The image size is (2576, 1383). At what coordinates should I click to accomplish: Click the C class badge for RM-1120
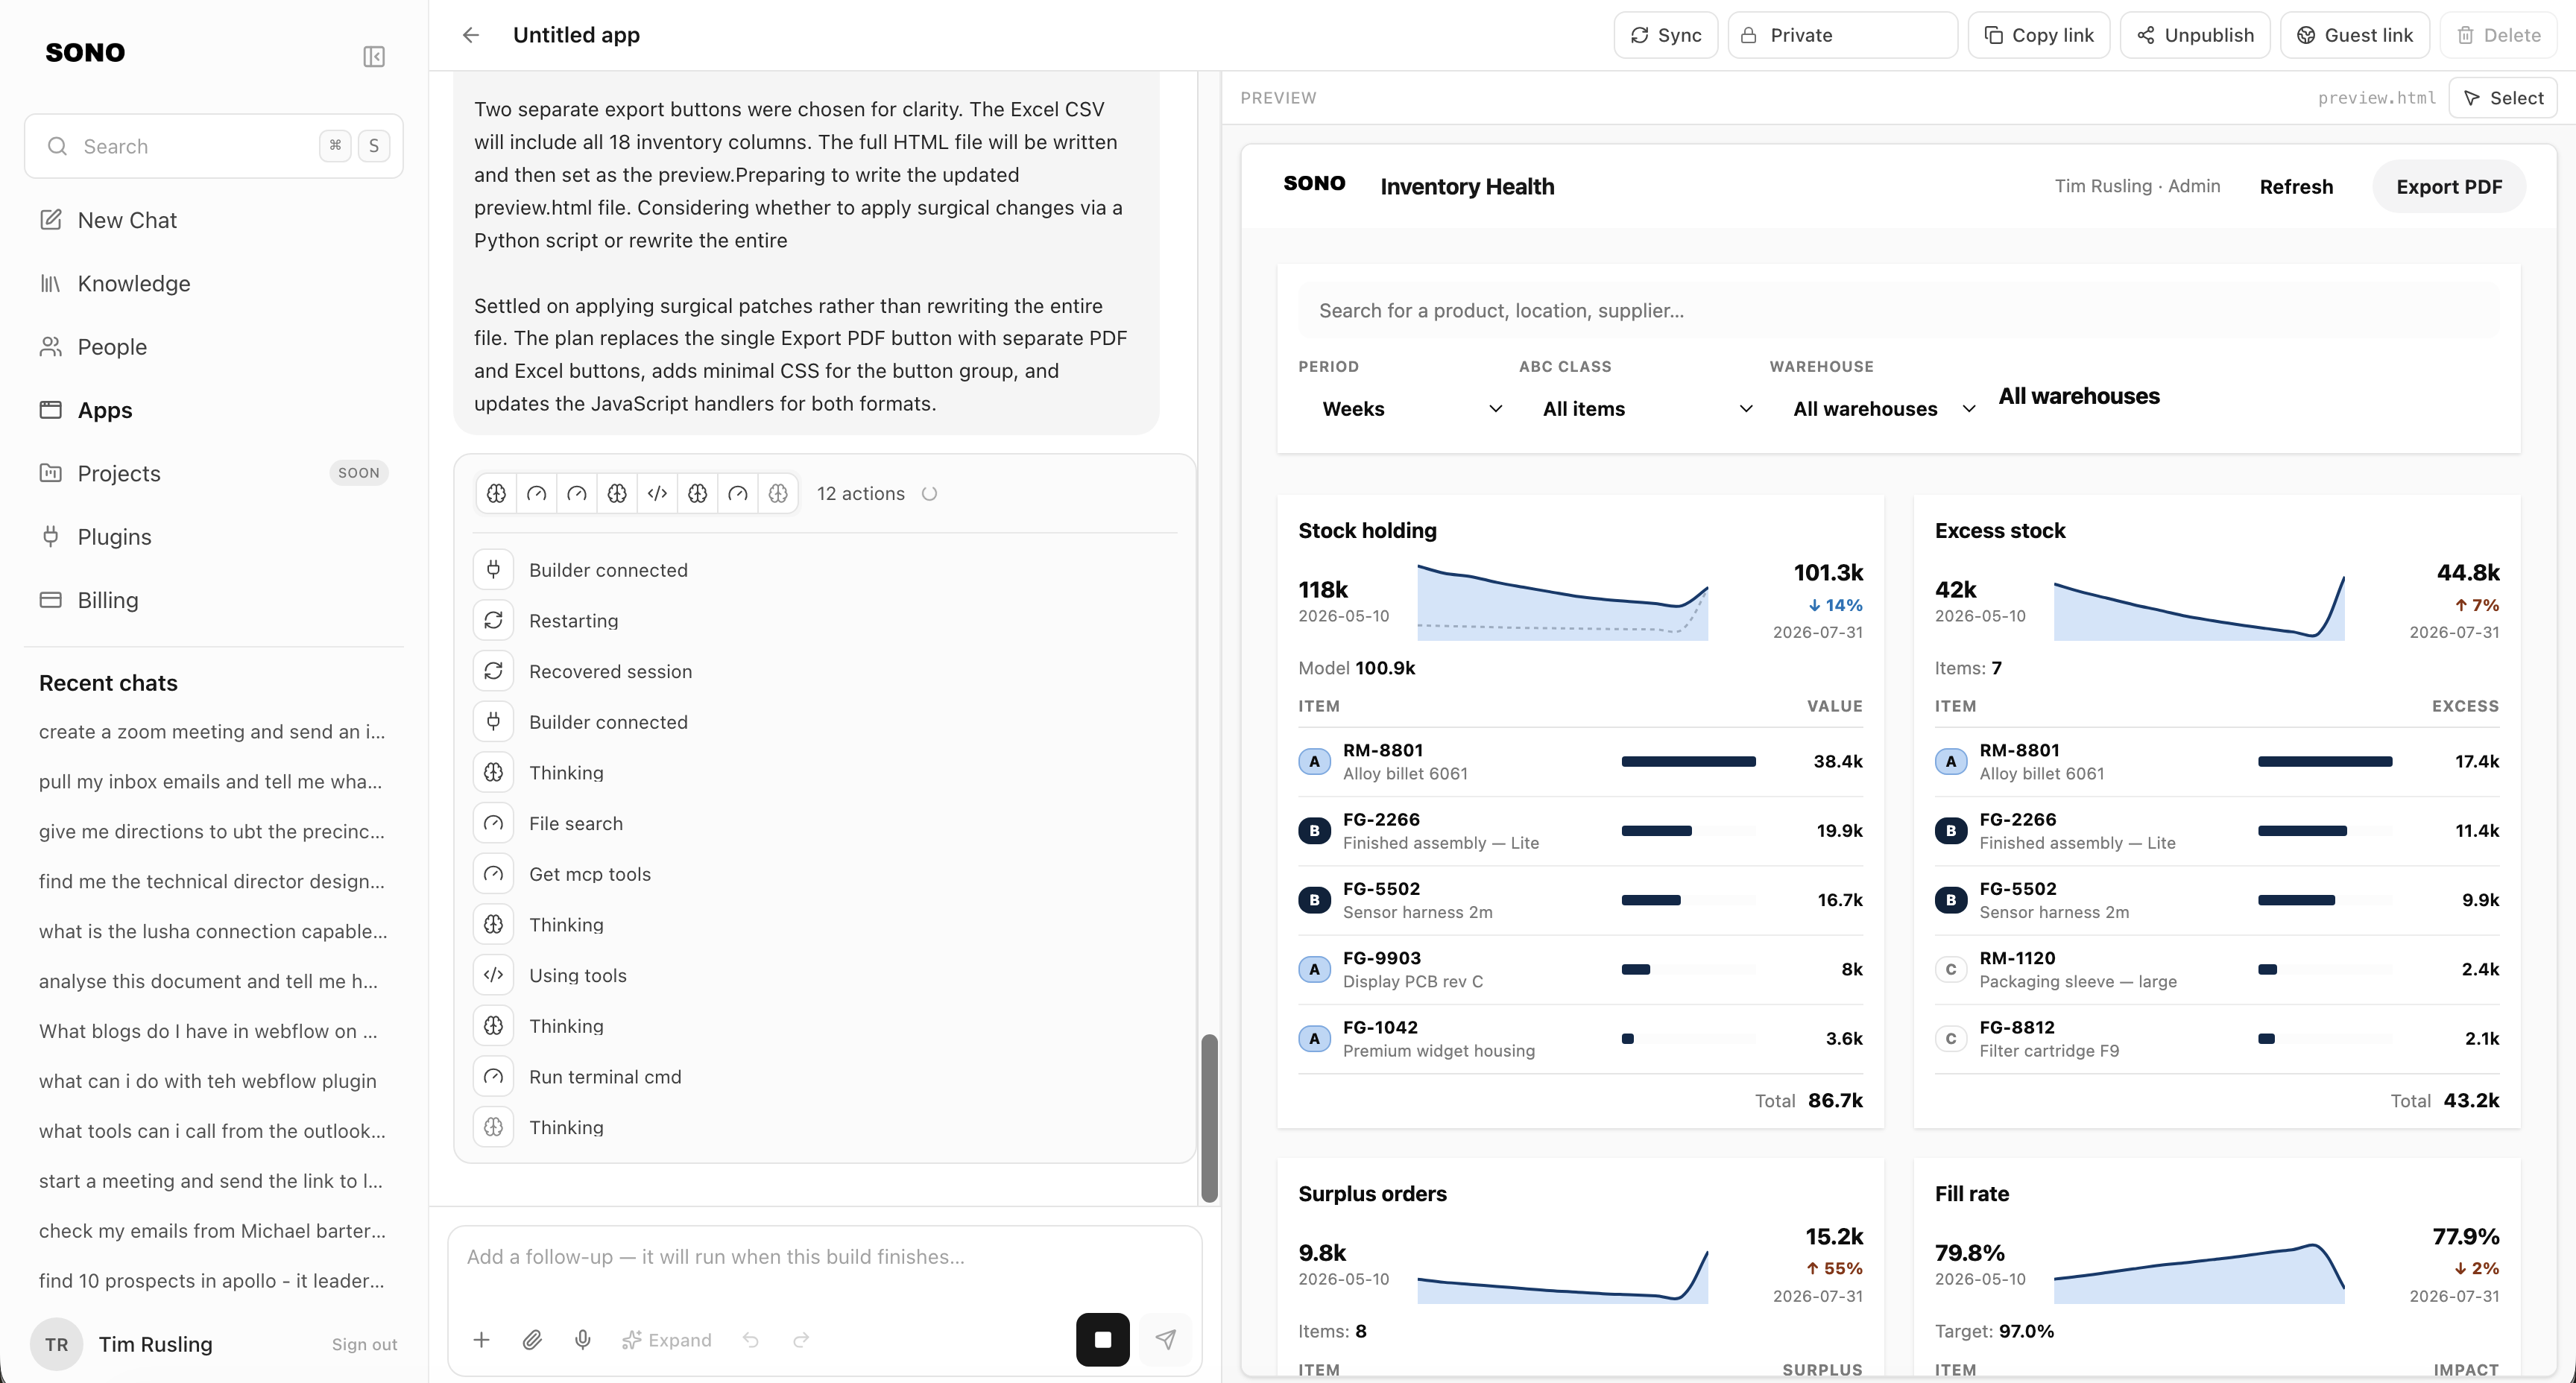(x=1950, y=969)
